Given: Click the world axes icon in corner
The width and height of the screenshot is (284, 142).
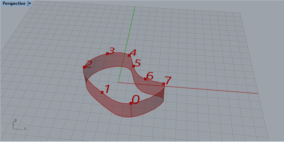Looking at the screenshot, I should tap(19, 125).
